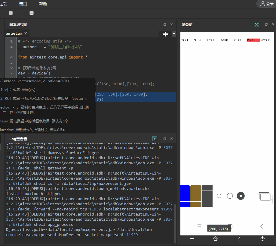Select the medium empty circle on phone screen
The height and width of the screenshot is (246, 276).
point(230,196)
